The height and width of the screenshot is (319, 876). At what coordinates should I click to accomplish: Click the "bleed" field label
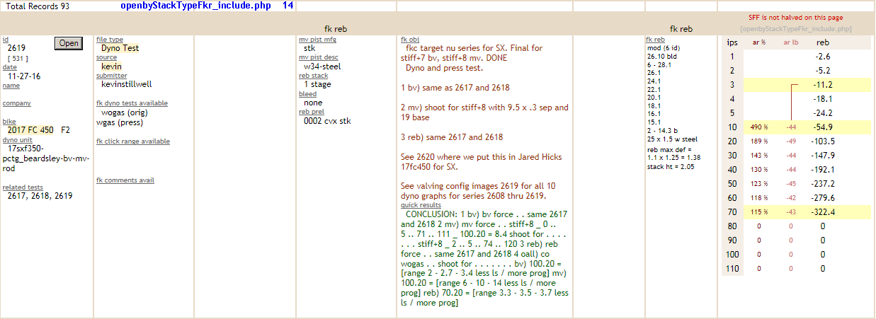(x=307, y=94)
